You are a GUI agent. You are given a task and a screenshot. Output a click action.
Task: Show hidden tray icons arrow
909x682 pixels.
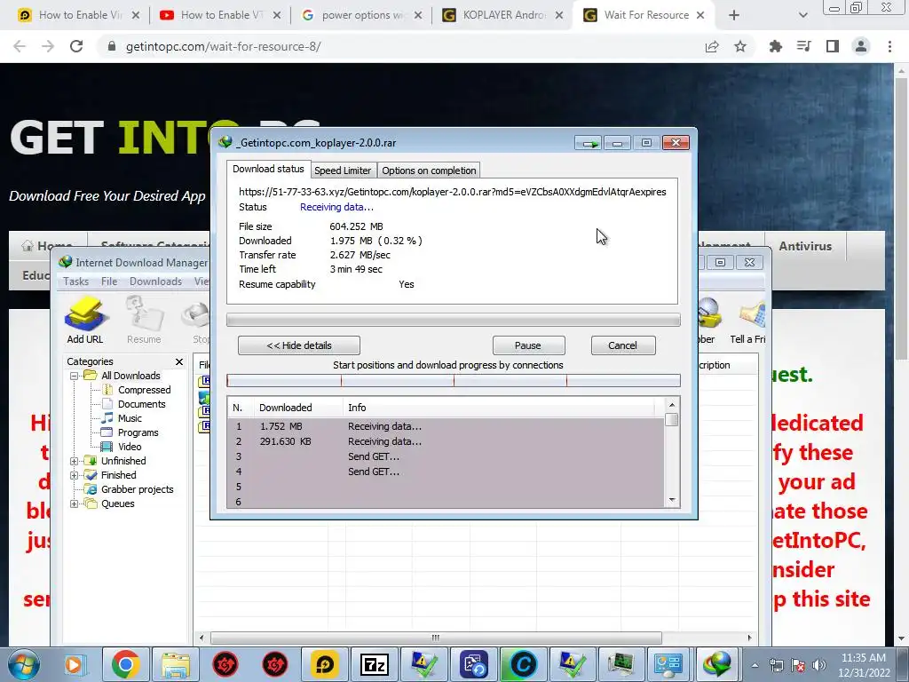click(x=755, y=665)
